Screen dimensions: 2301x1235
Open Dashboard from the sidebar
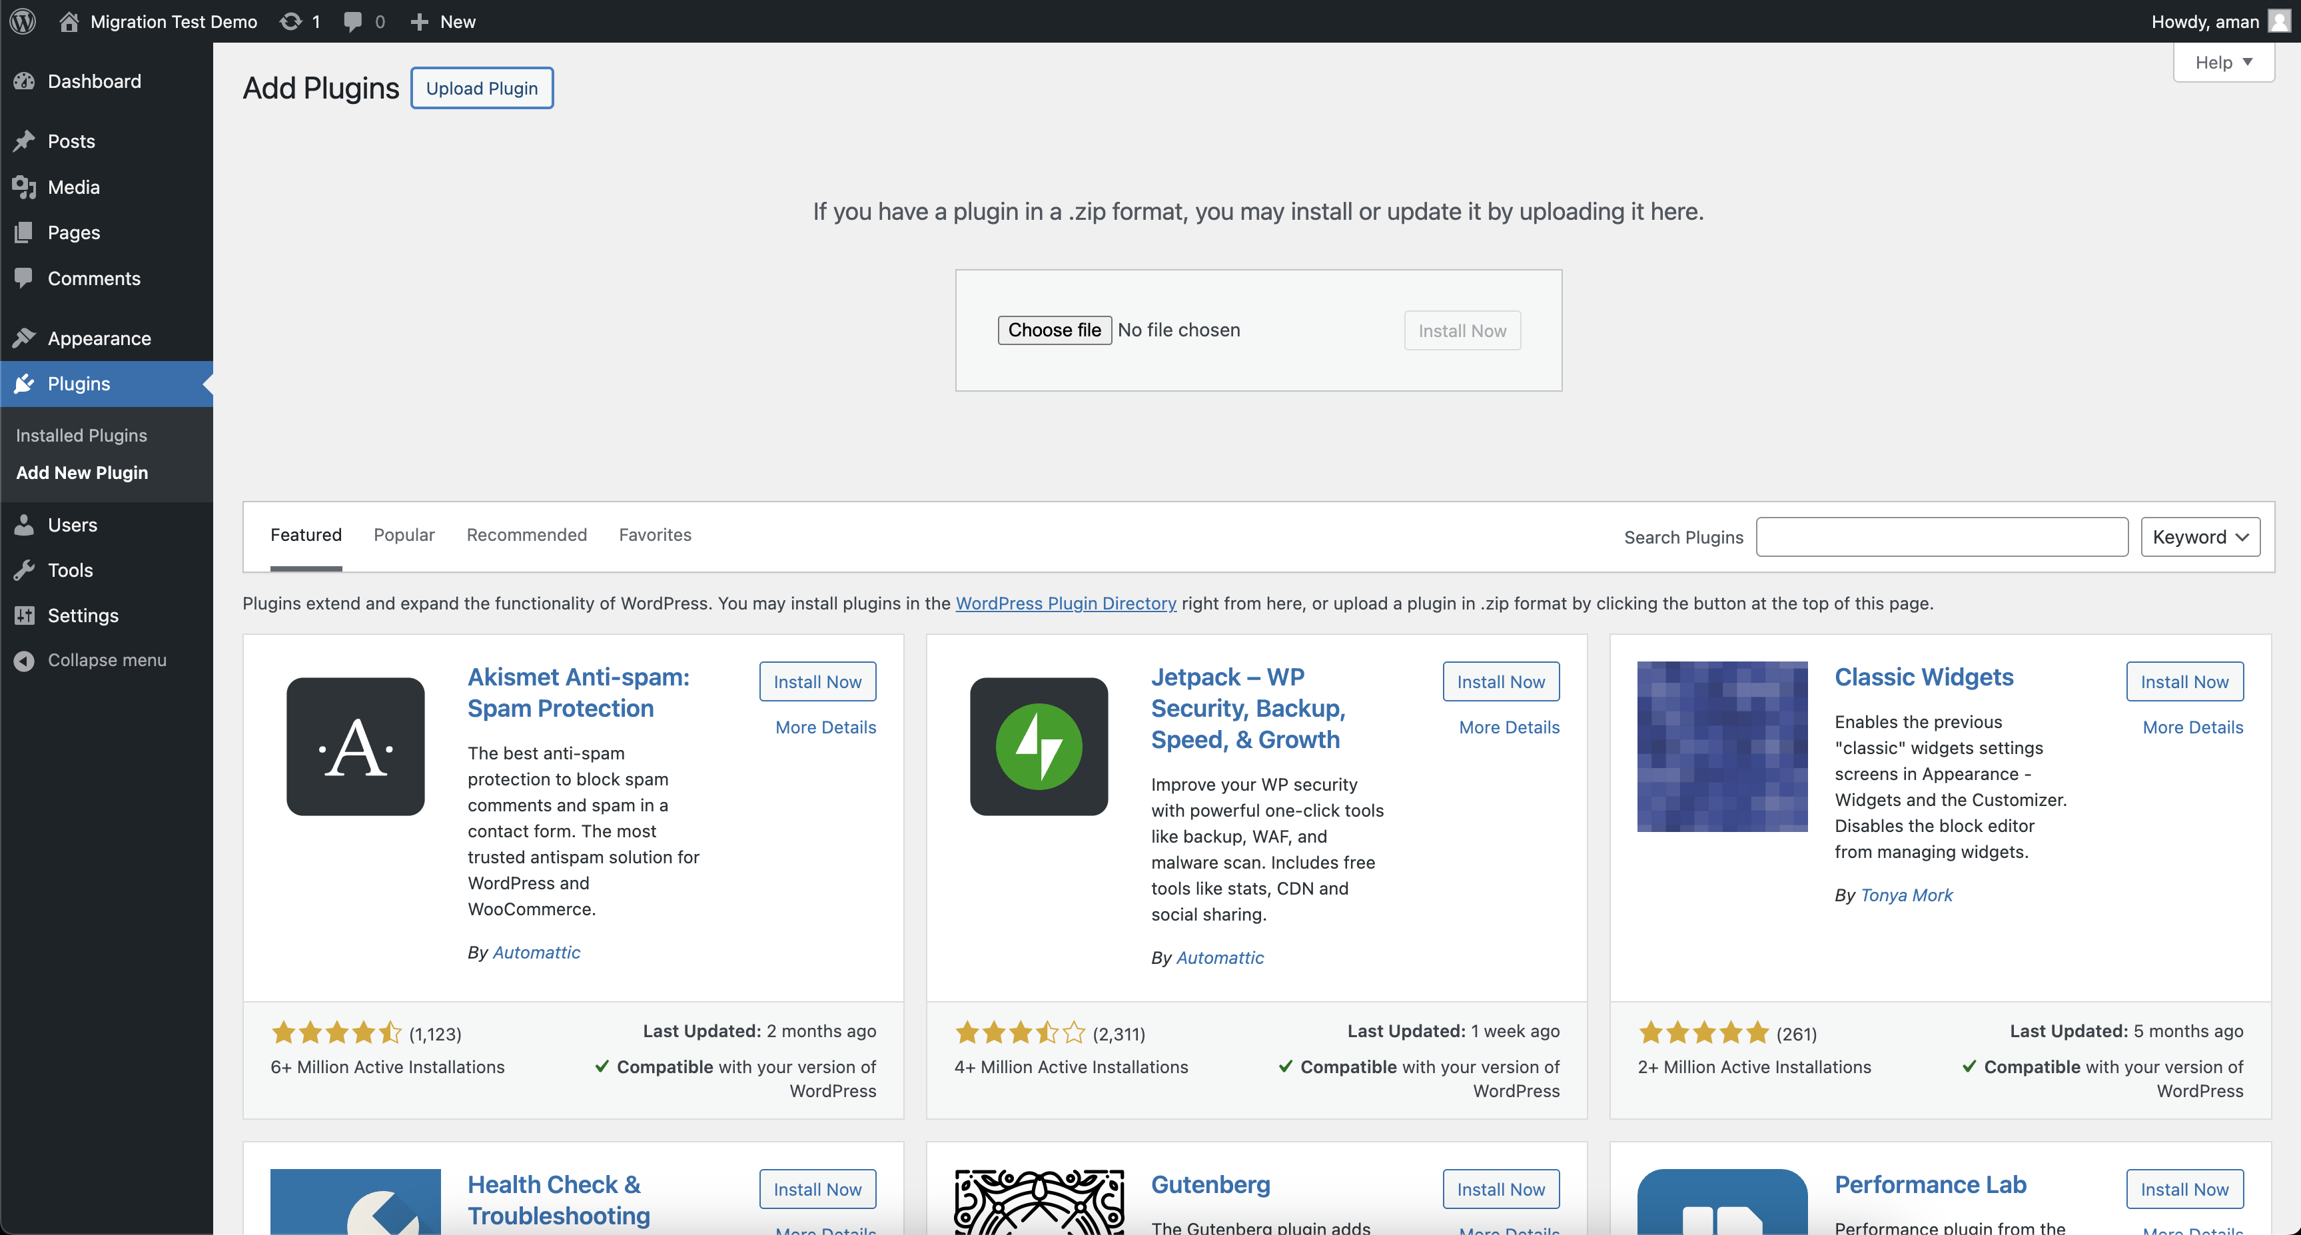(94, 81)
